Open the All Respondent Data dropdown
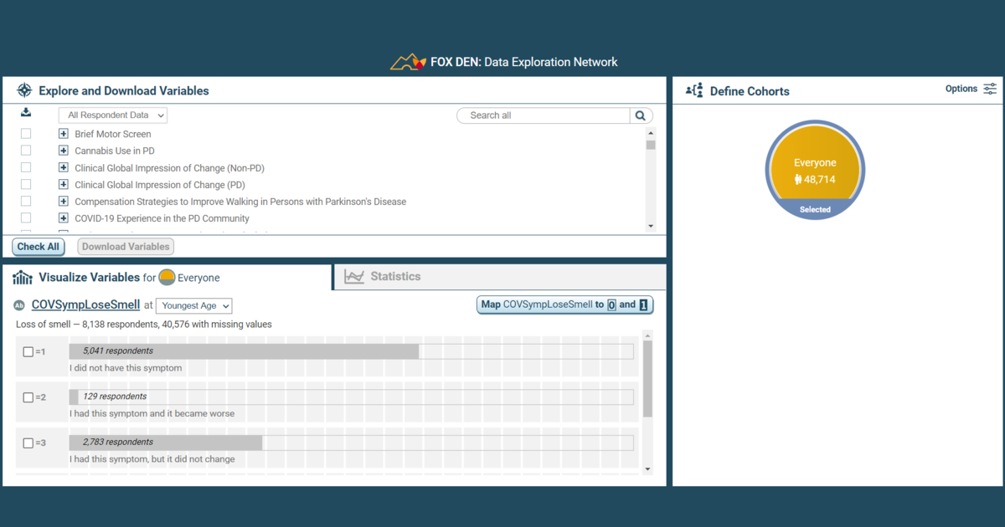 click(112, 115)
